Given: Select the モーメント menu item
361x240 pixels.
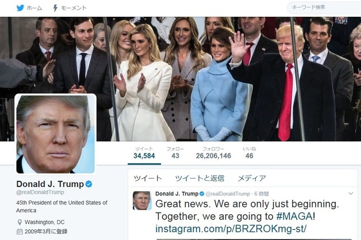Looking at the screenshot, I should click(74, 8).
